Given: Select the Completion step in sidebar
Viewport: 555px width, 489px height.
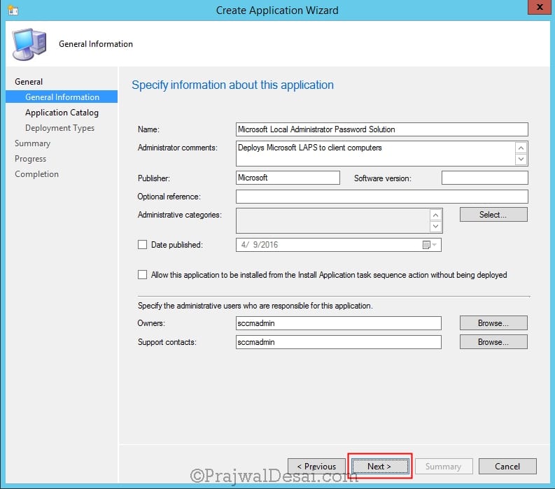Looking at the screenshot, I should (x=36, y=174).
